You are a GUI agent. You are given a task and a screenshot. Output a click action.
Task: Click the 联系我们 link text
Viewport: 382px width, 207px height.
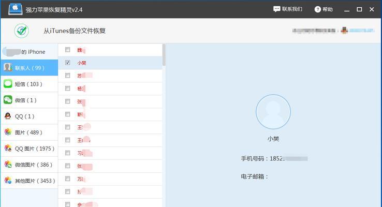tap(292, 9)
